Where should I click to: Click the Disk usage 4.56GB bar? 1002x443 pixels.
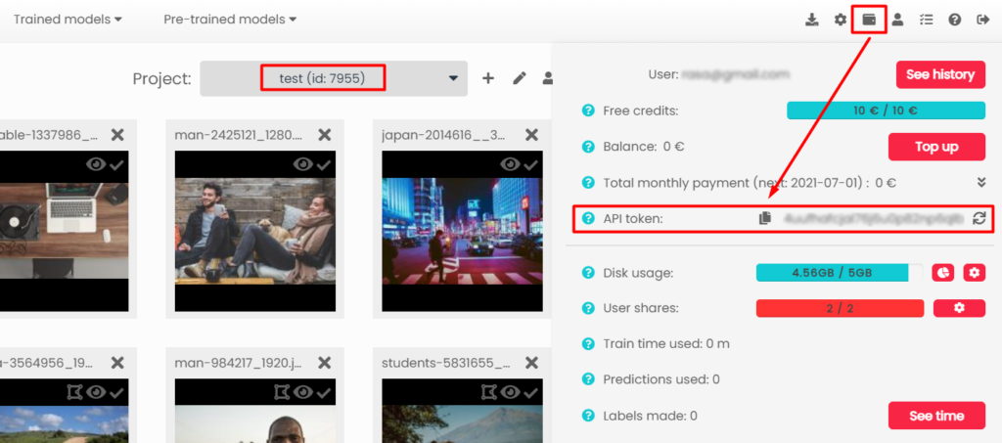pos(840,273)
